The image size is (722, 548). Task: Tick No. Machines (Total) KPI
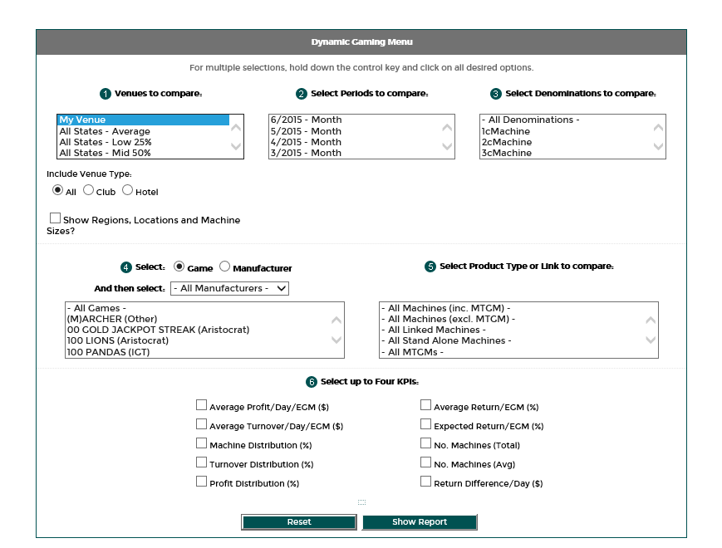[x=426, y=443]
